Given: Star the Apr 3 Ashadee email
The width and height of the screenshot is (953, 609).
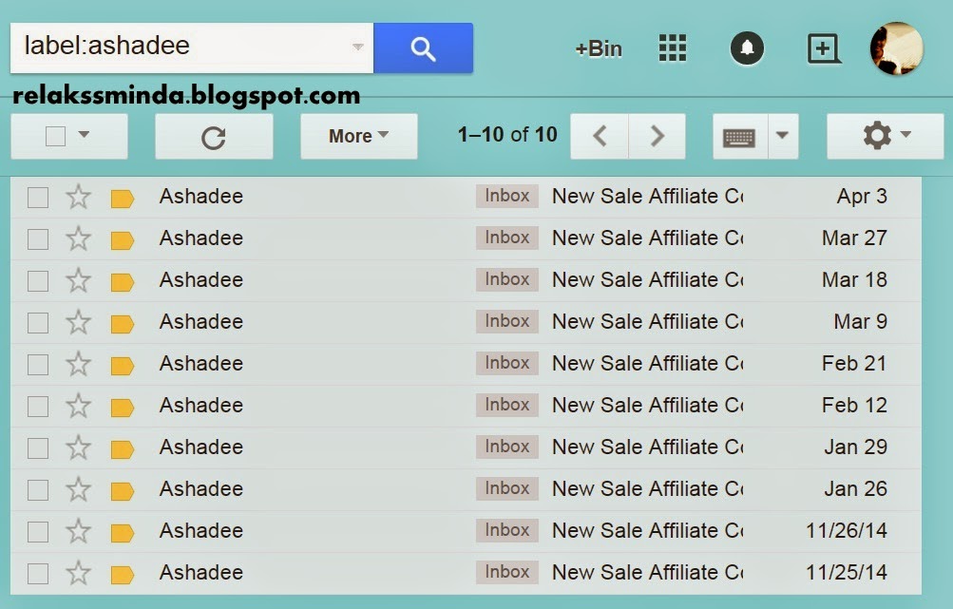Looking at the screenshot, I should pyautogui.click(x=79, y=197).
